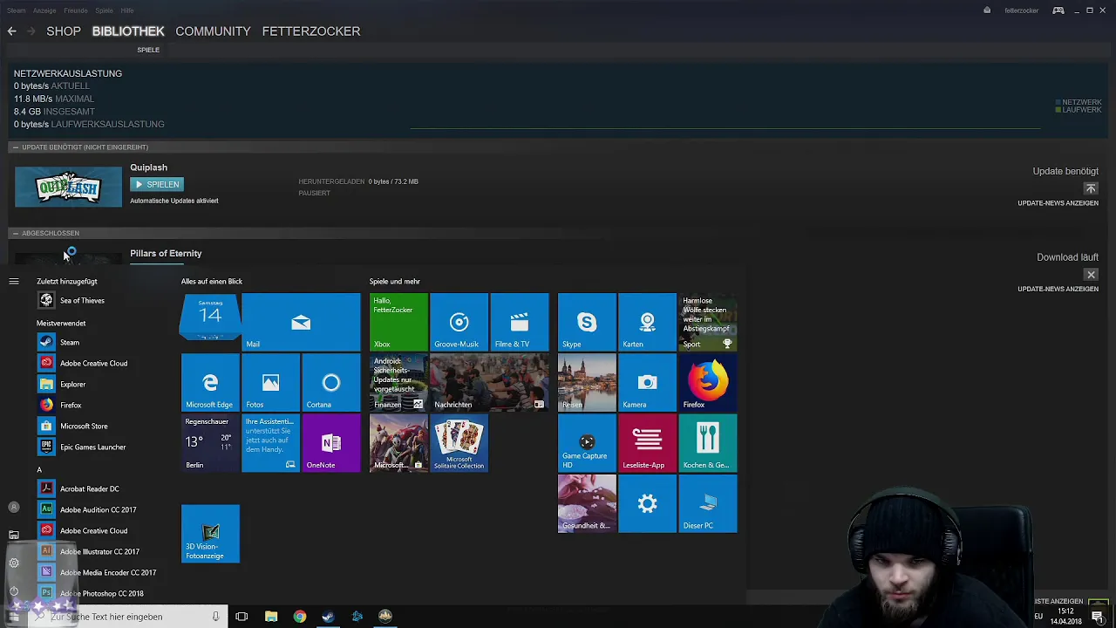Collapse the ABGESCHLOSSEN section

point(15,233)
